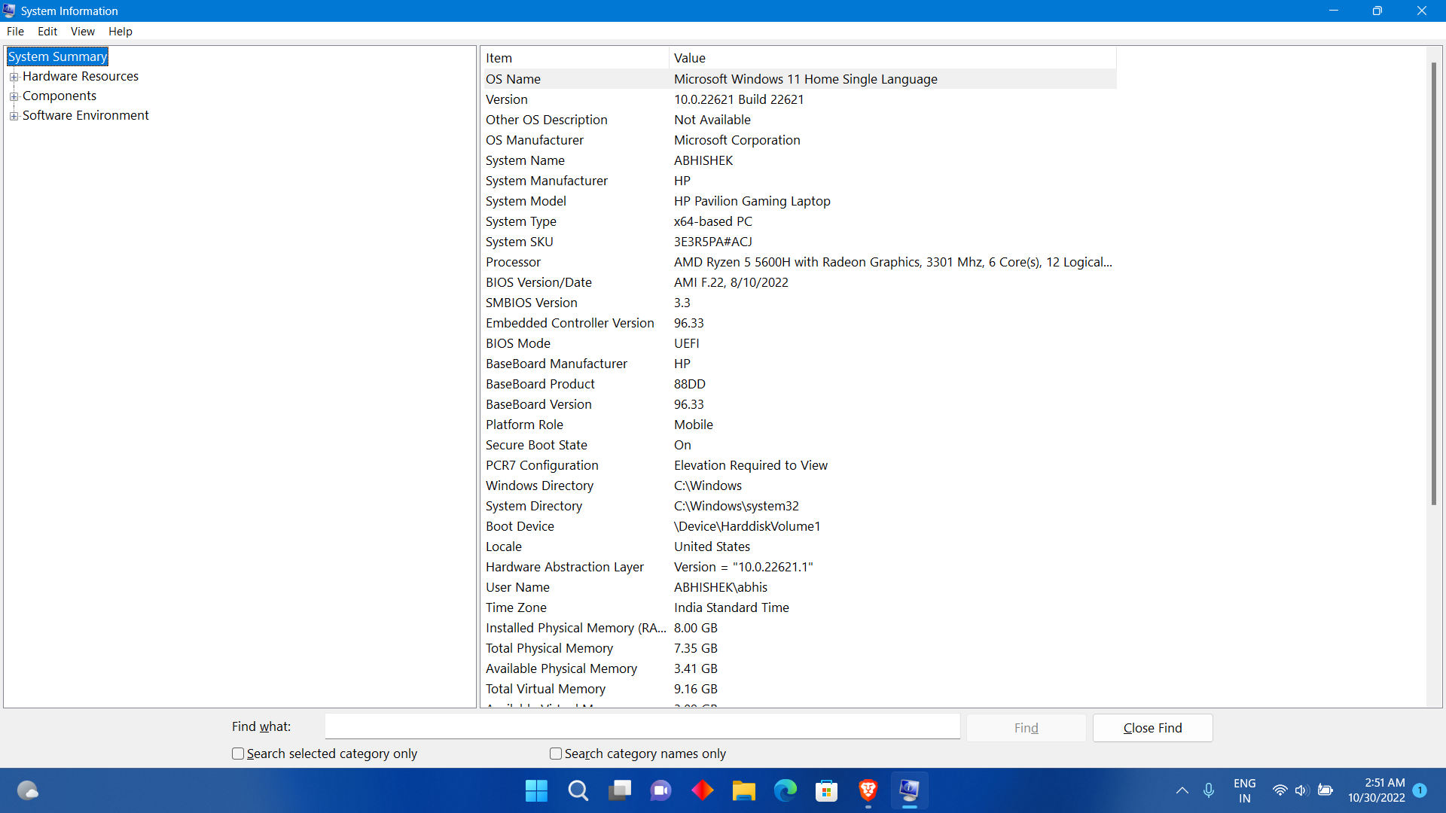Viewport: 1446px width, 813px height.
Task: Click Available Physical Memory row
Action: [x=799, y=668]
